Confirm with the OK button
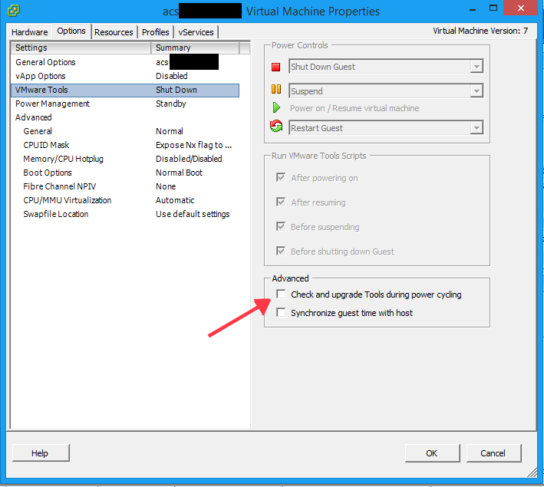This screenshot has height=487, width=544. [432, 453]
